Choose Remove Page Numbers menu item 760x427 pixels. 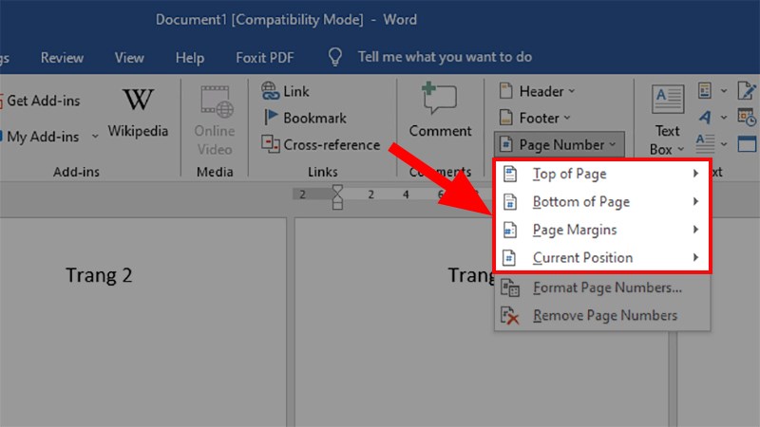(x=602, y=316)
